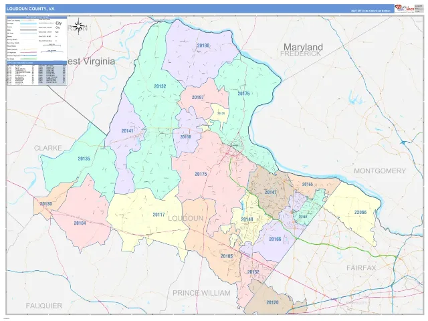This screenshot has height=321, width=428.
Task: Click the LOUDOUN COUNTY, VA title
Action: coord(31,9)
